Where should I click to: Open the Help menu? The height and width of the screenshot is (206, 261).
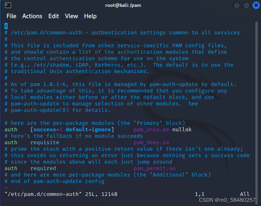pos(90,16)
